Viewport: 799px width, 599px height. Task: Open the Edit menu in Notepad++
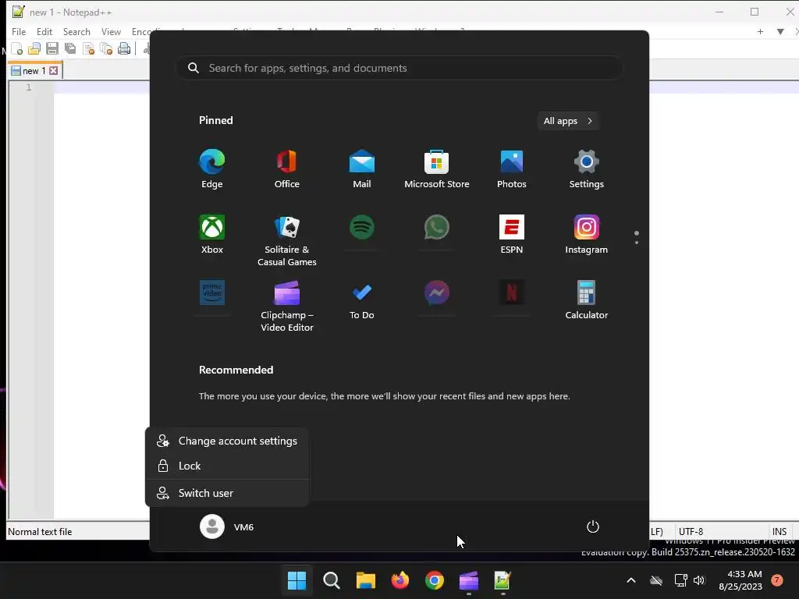(44, 31)
